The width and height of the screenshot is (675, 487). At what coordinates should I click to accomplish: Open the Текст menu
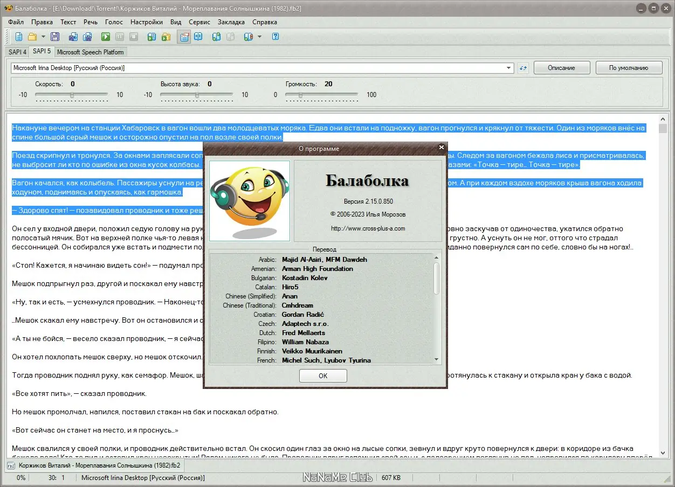click(x=68, y=22)
